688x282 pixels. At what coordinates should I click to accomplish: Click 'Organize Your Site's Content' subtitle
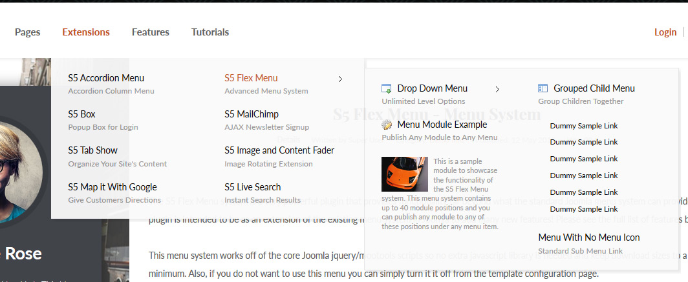tap(117, 164)
